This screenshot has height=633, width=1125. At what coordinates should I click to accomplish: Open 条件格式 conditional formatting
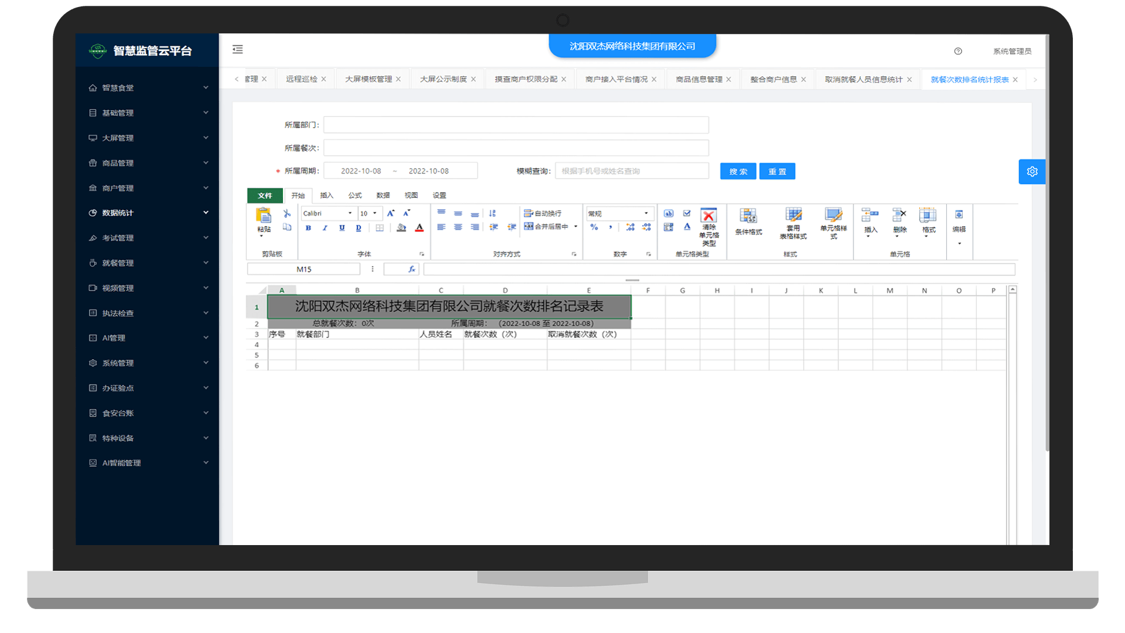point(748,222)
